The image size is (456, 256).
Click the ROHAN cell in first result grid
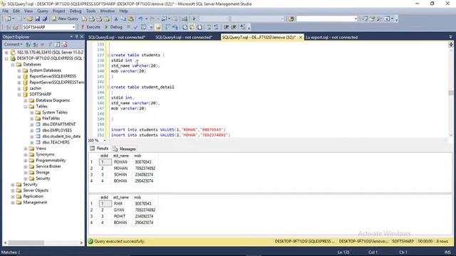pos(120,162)
